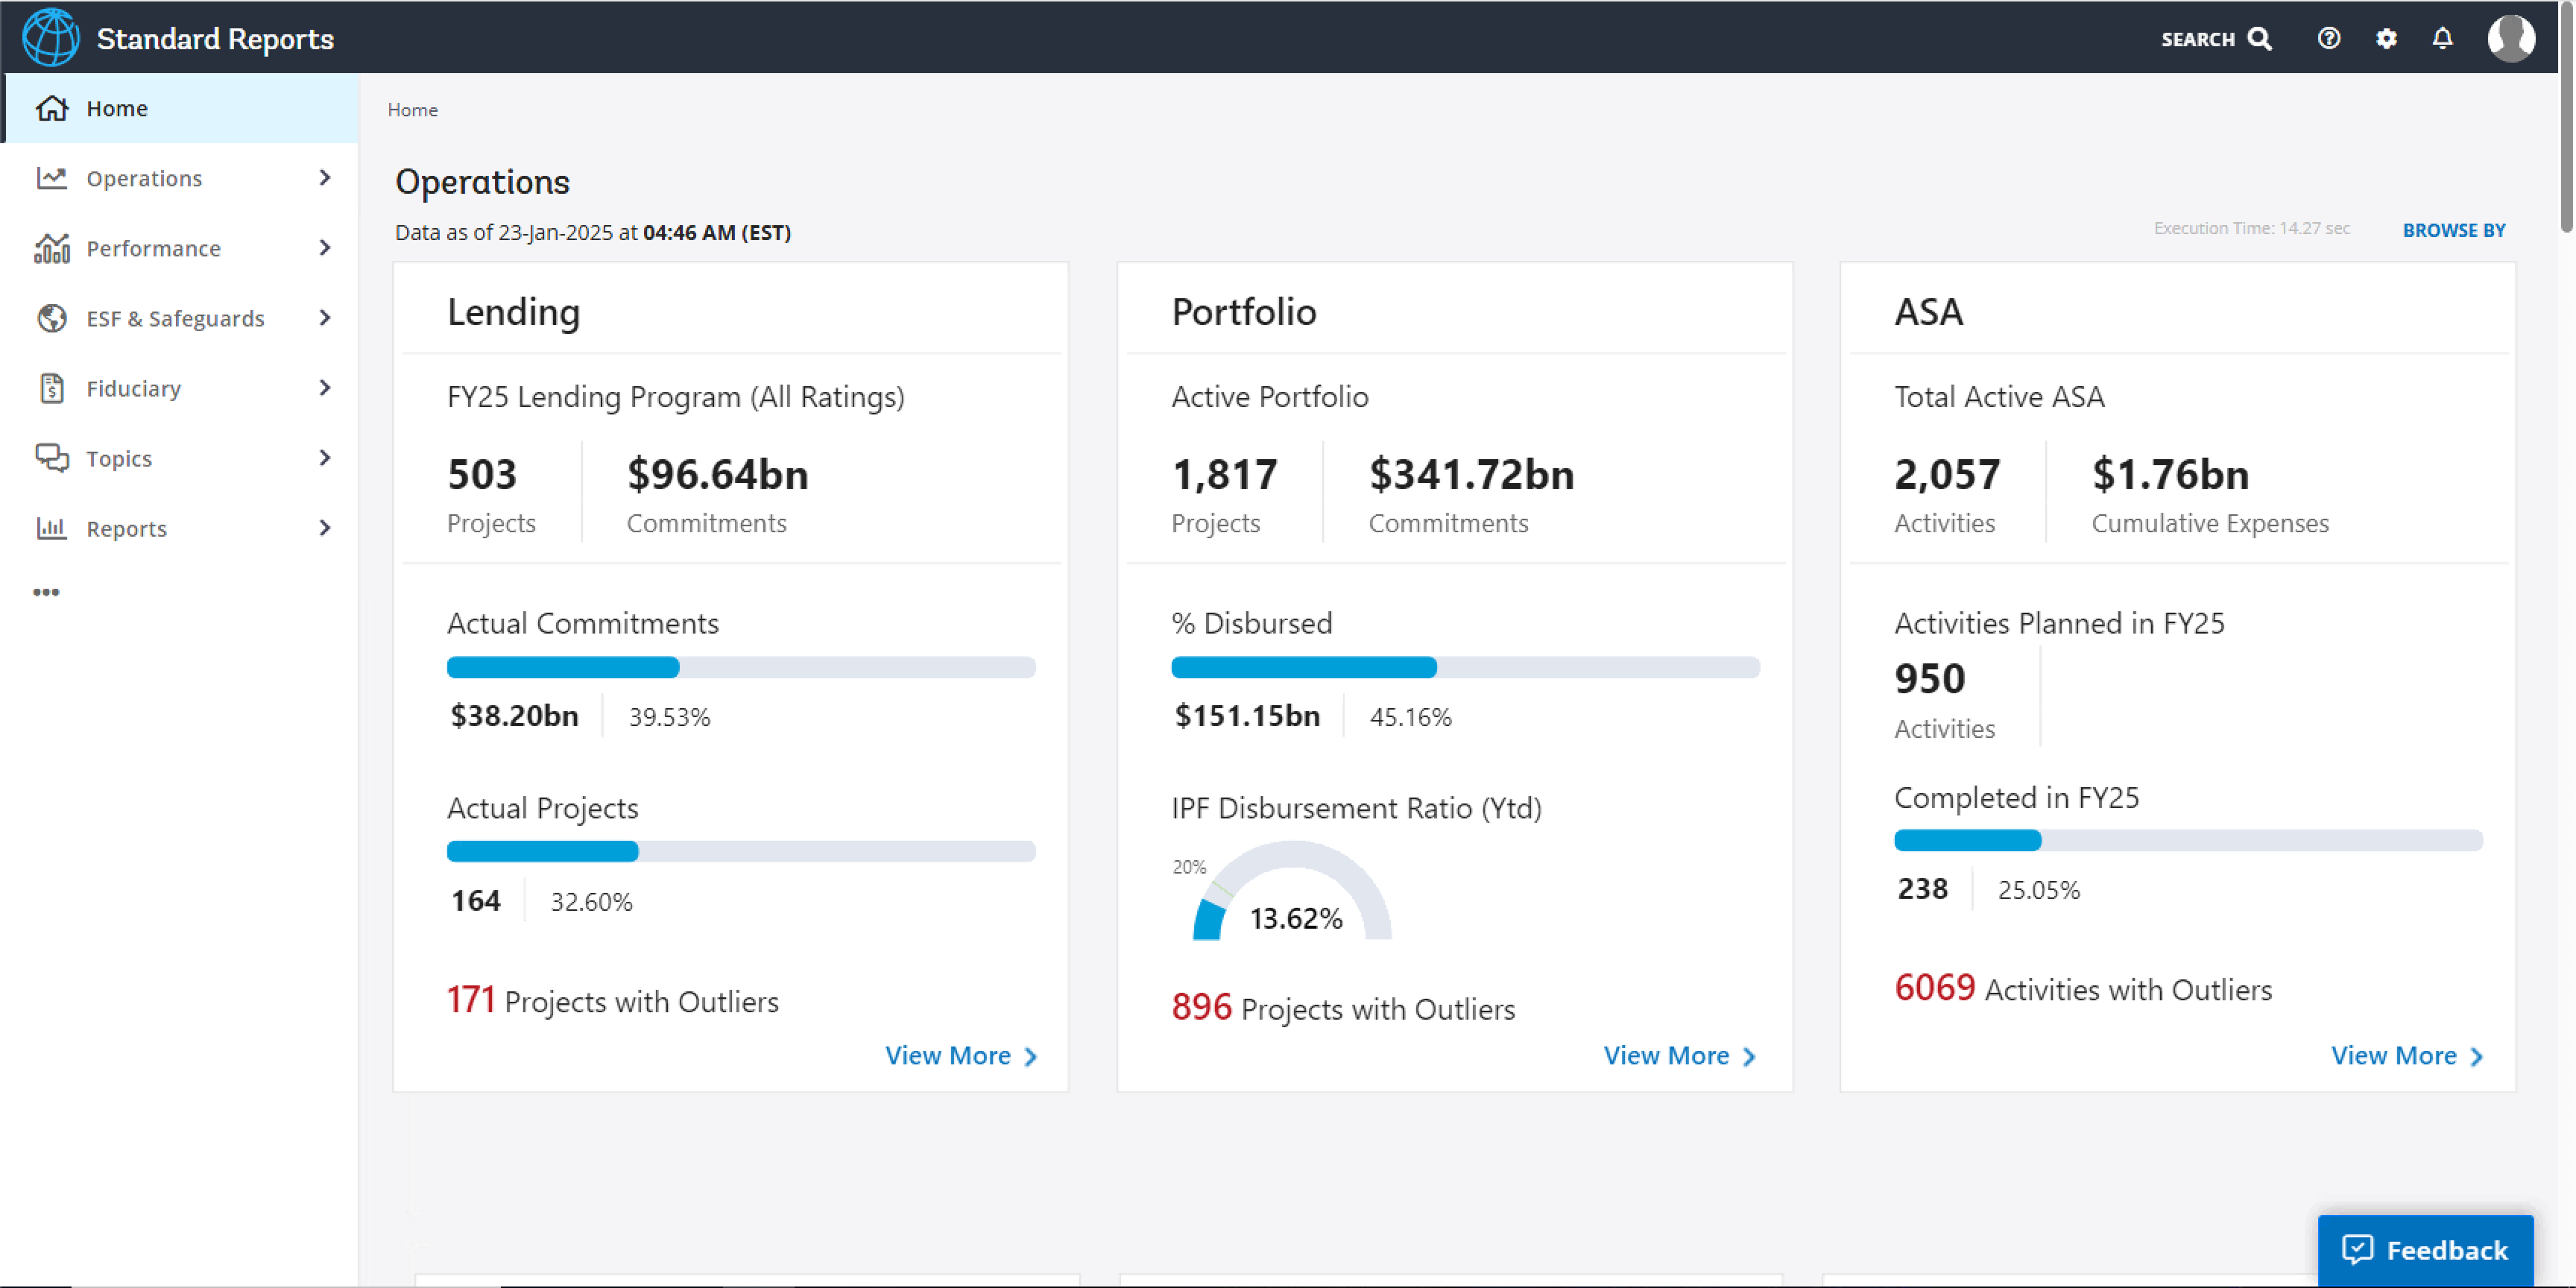Image resolution: width=2576 pixels, height=1288 pixels.
Task: Expand the Reports menu chevron
Action: (x=324, y=528)
